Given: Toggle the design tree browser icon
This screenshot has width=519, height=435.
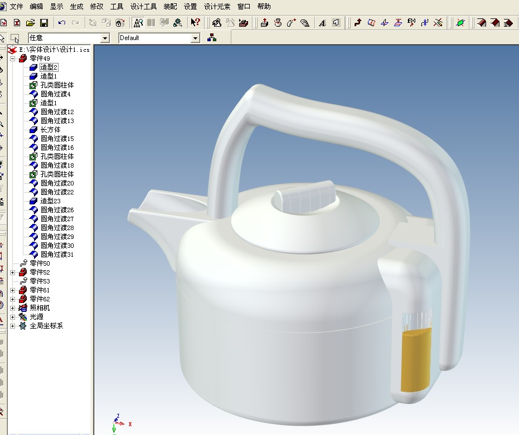Looking at the screenshot, I should coord(138,23).
